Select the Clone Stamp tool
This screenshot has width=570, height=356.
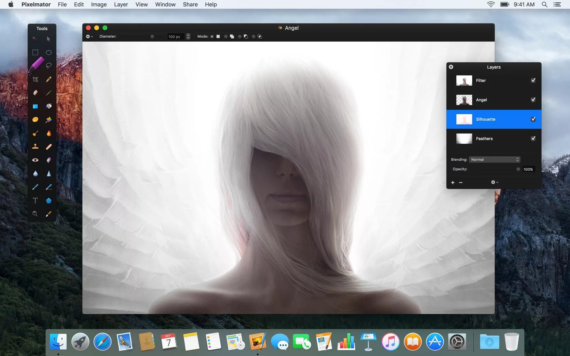coord(35,147)
